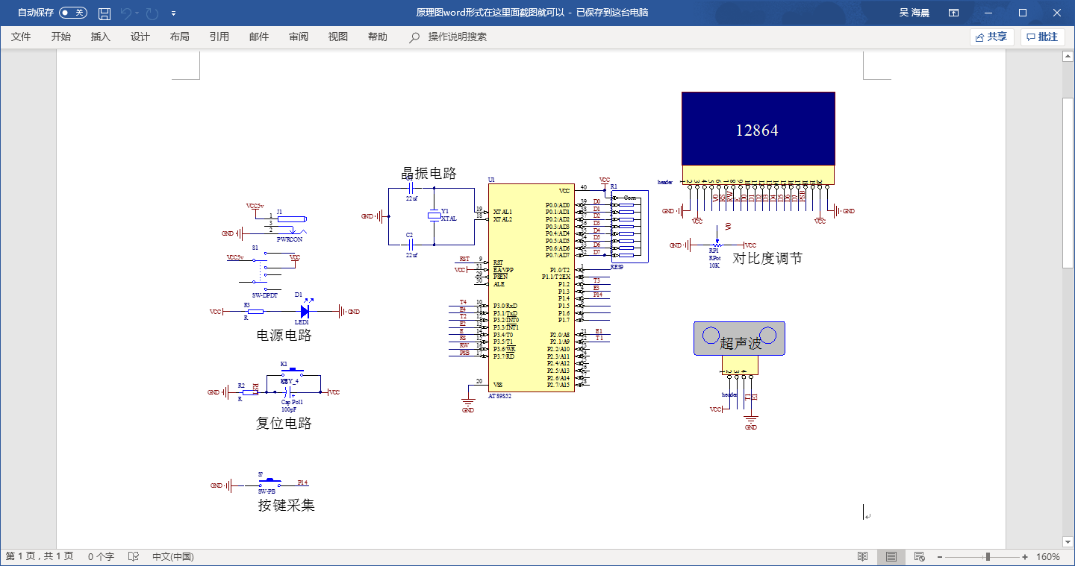Viewport: 1075px width, 566px height.
Task: Open the Customize Quick Access Toolbar dropdown
Action: click(x=173, y=13)
